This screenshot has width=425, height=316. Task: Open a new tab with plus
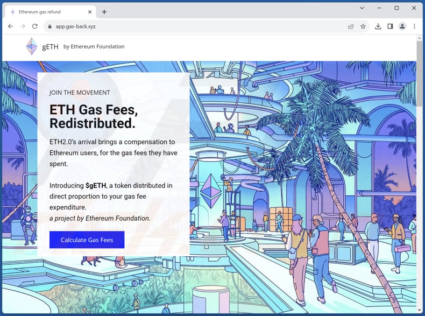click(104, 12)
